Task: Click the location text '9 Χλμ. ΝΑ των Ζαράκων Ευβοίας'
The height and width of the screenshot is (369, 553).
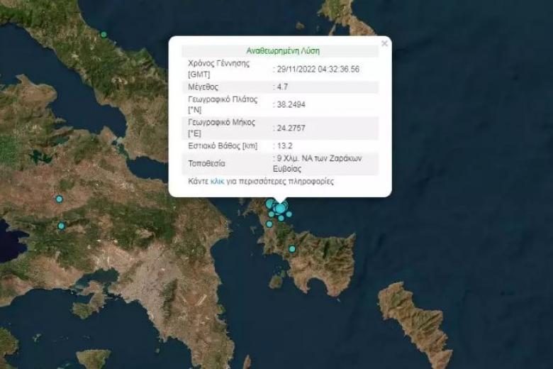Action: pyautogui.click(x=317, y=163)
